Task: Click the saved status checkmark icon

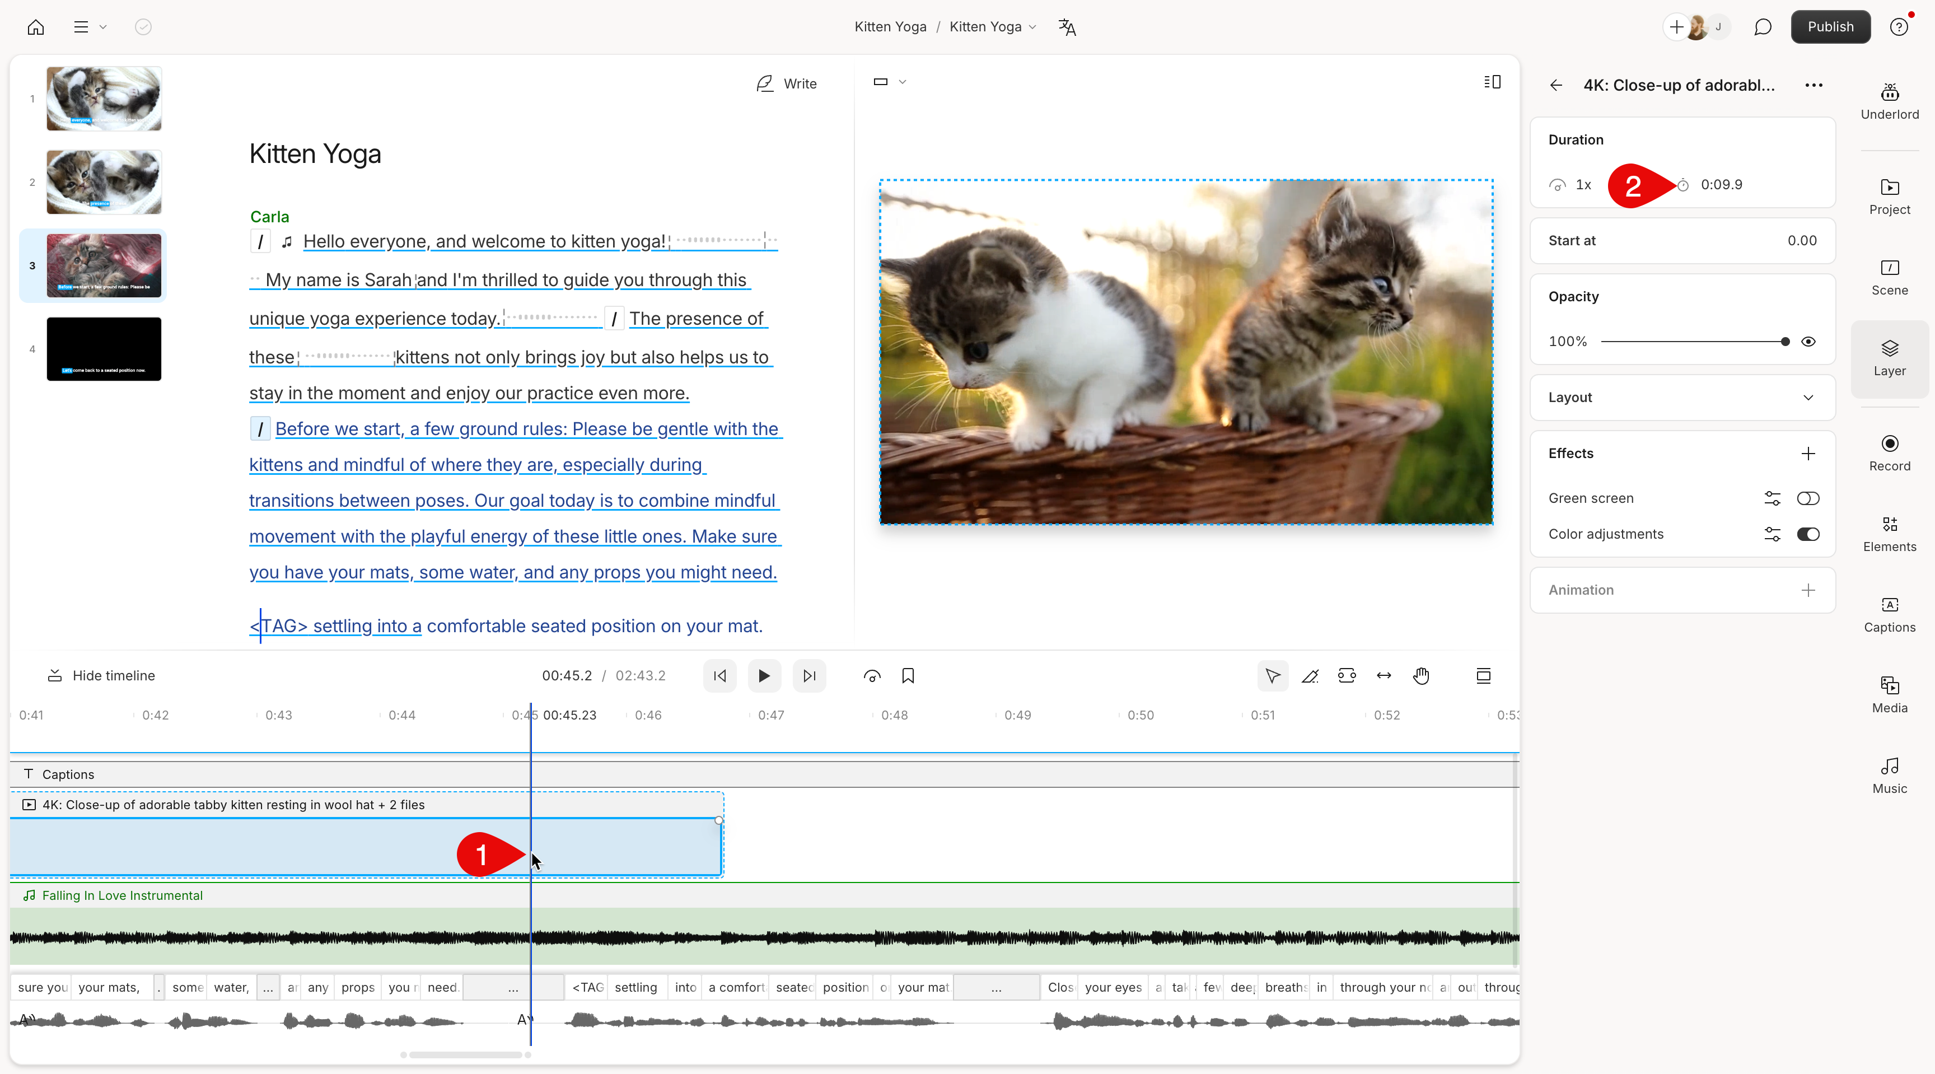Action: pyautogui.click(x=143, y=27)
